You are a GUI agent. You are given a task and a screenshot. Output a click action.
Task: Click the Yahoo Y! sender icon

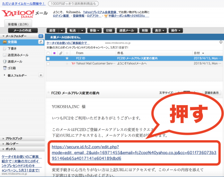pyautogui.click(x=73, y=63)
